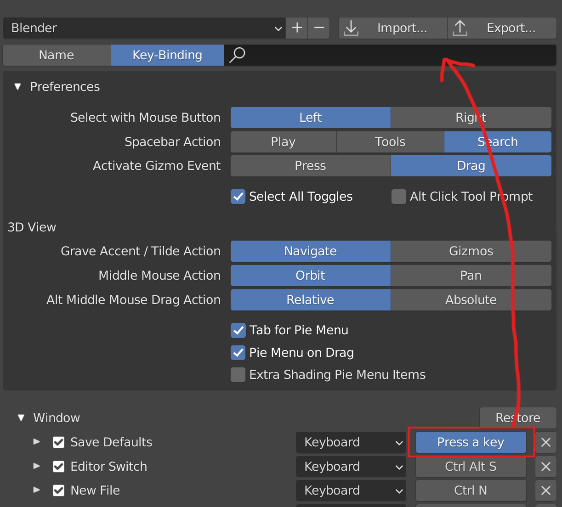
Task: Set Grave Accent / Tilde Action to Gizmos
Action: click(471, 251)
